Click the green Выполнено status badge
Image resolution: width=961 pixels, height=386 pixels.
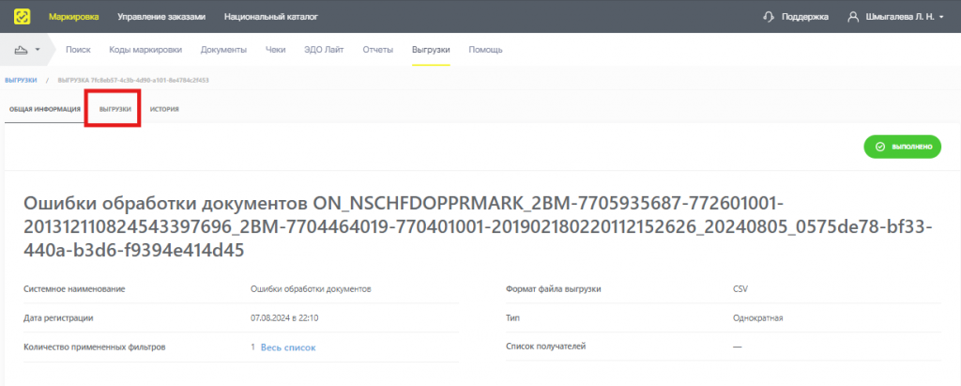click(x=902, y=147)
